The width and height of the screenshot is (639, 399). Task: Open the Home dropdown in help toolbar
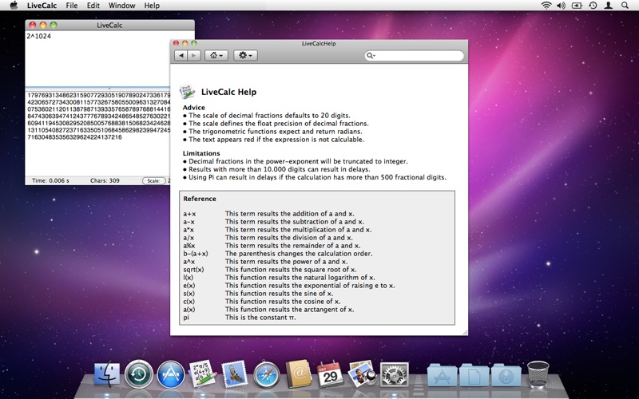pos(216,55)
